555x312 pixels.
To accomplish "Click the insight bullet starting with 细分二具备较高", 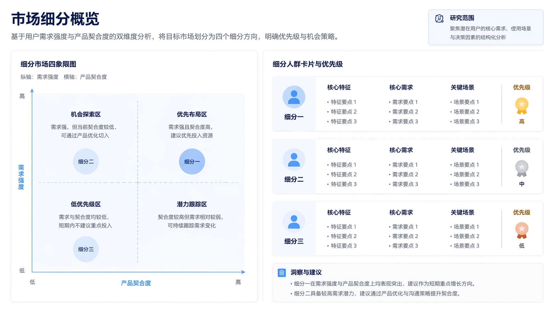I will coord(376,293).
